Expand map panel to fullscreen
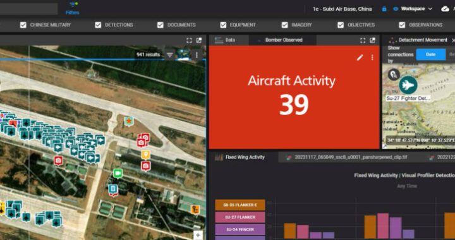This screenshot has width=455, height=240. point(189,40)
